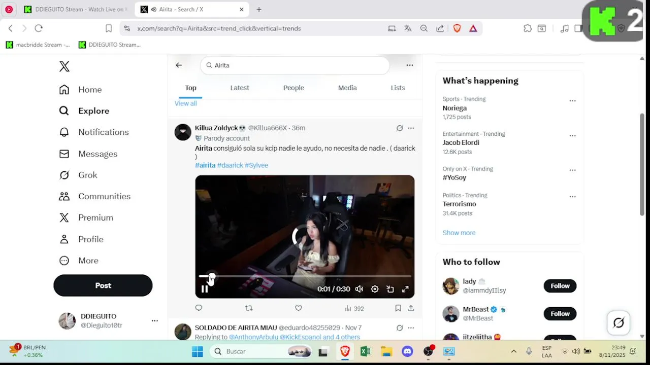Open Premium from the sidebar
This screenshot has width=650, height=365.
click(86, 217)
